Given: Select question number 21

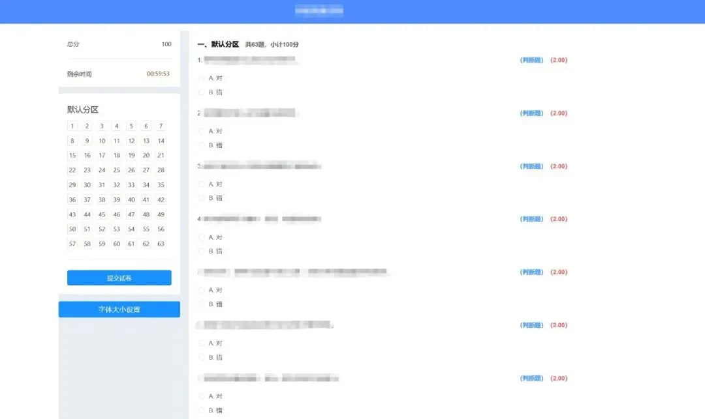Looking at the screenshot, I should 161,155.
